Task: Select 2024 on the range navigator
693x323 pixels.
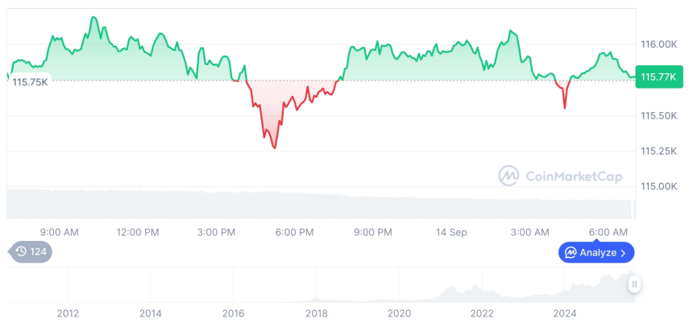Action: [564, 313]
